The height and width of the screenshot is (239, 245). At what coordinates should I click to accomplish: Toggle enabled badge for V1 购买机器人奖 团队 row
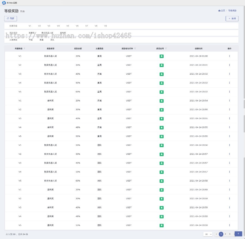tap(161, 146)
